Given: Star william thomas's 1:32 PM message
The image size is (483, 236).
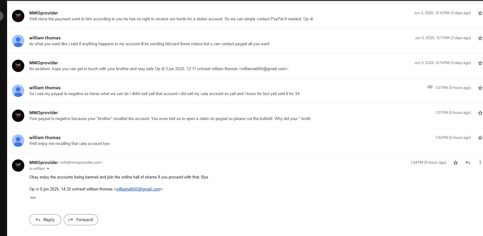Looking at the screenshot, I should pos(480,138).
